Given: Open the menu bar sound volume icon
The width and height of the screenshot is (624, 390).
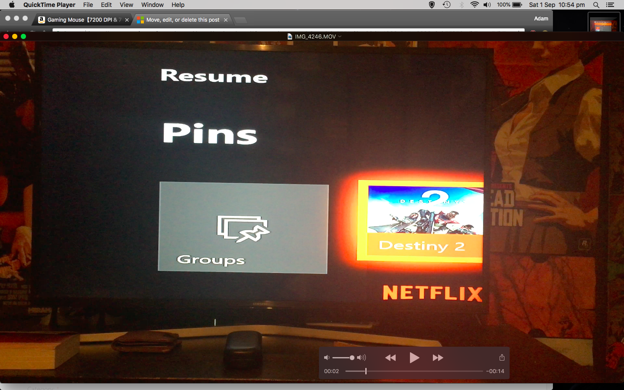Looking at the screenshot, I should click(487, 5).
